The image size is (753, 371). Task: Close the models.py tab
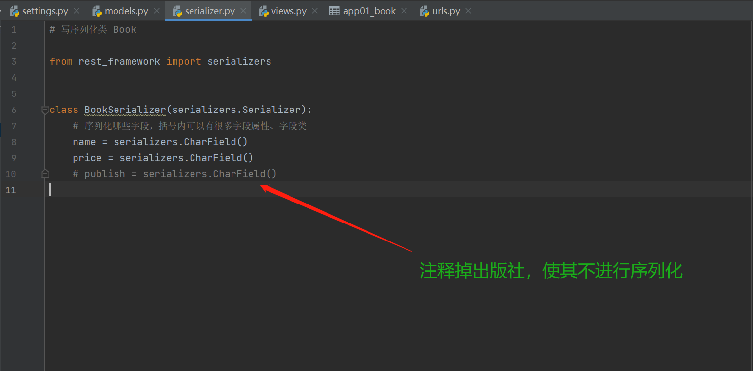click(156, 11)
